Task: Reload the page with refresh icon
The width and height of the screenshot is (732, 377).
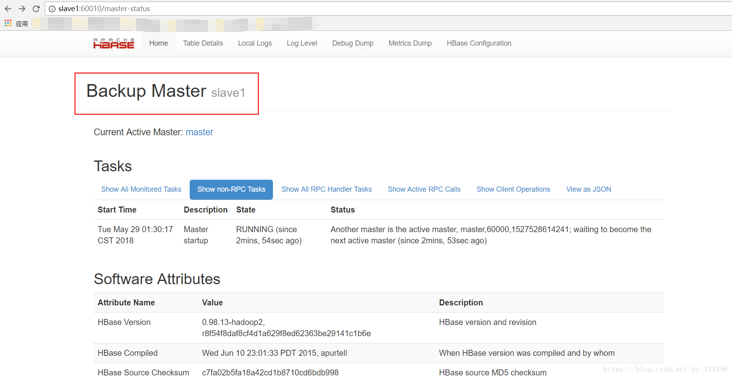Action: [36, 8]
